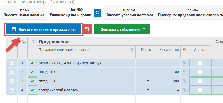Uncheck selection checkbox for row 3
This screenshot has height=103, width=223.
[x=12, y=81]
